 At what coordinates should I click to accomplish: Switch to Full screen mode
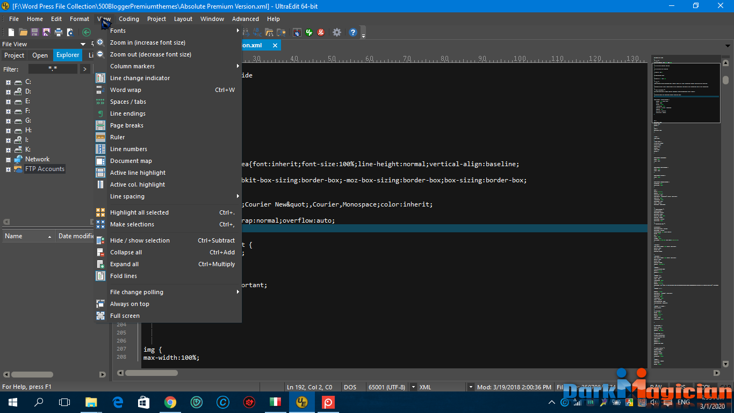tap(168, 316)
